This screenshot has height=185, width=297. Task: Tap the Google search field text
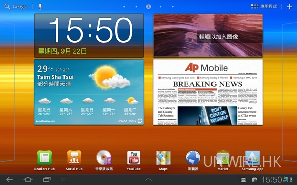pyautogui.click(x=19, y=7)
